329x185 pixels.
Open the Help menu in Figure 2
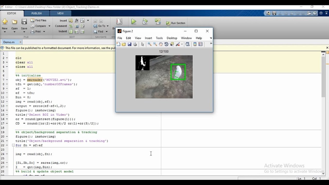click(x=199, y=38)
